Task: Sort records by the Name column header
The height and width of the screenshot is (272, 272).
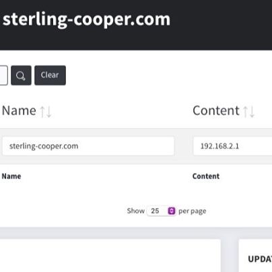Action: [19, 110]
